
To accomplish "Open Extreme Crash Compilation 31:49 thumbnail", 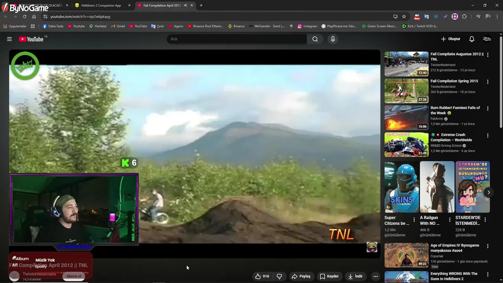I will 406,145.
